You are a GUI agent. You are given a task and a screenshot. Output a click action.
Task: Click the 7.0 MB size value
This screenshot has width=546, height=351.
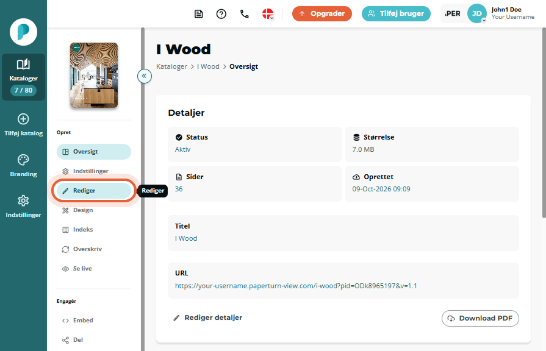pyautogui.click(x=363, y=149)
